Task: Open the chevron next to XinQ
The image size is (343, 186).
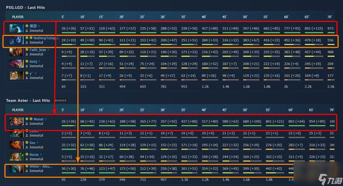Action: (39, 61)
